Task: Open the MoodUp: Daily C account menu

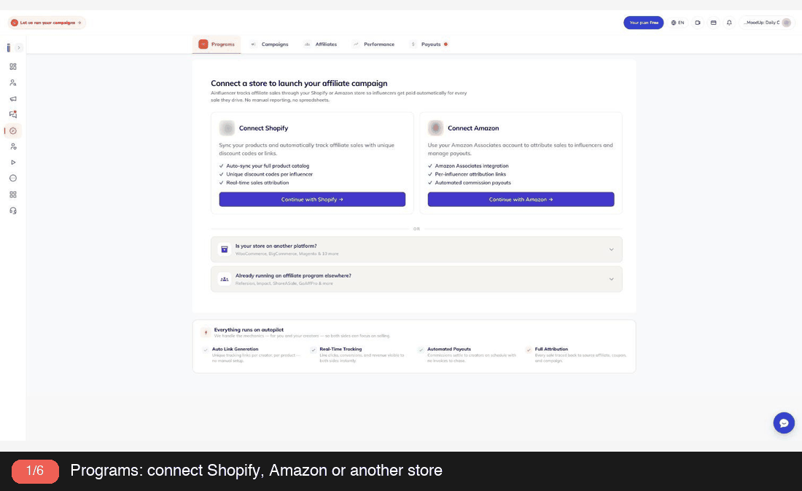Action: pos(768,23)
